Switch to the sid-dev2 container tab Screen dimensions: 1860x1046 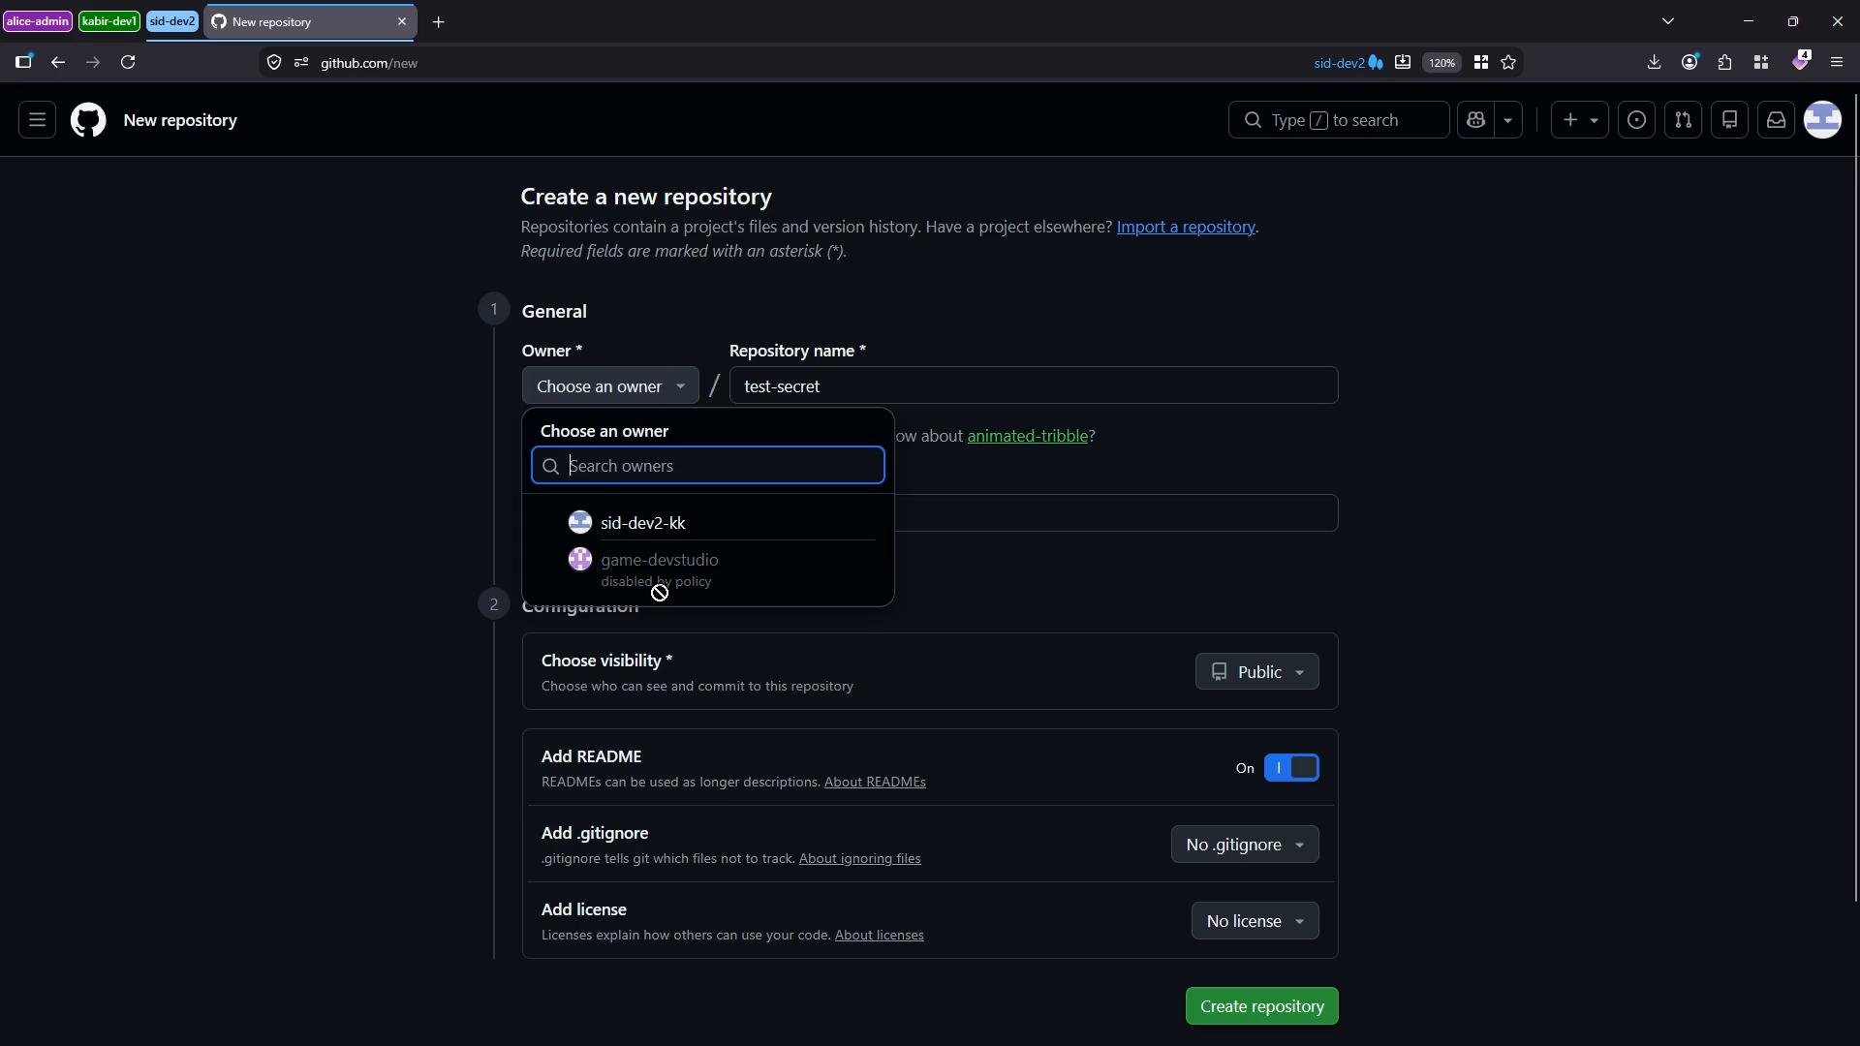[172, 21]
